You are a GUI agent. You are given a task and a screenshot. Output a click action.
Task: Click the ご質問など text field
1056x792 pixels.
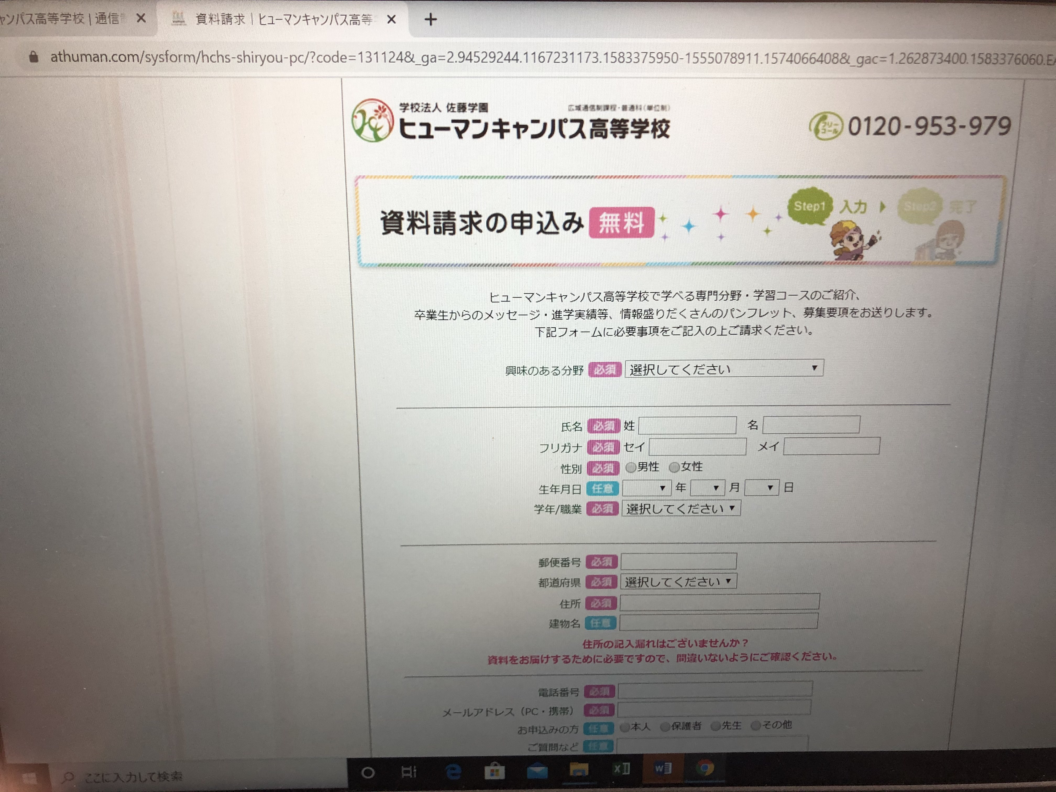click(712, 745)
